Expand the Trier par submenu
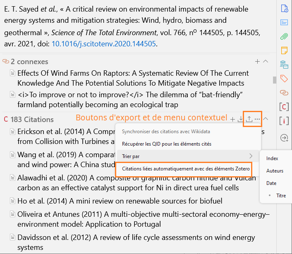 [187, 156]
